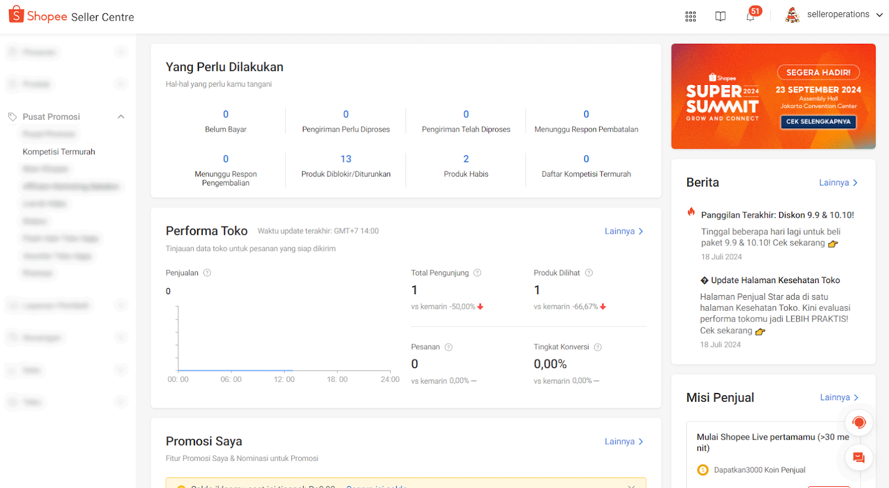Open Lainnya in Performa Toko section
889x488 pixels.
tap(623, 231)
